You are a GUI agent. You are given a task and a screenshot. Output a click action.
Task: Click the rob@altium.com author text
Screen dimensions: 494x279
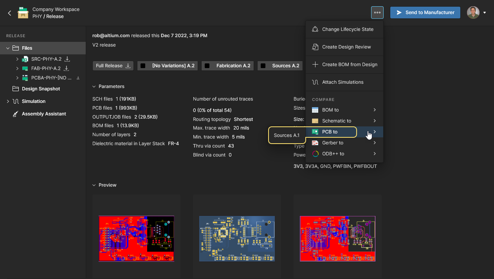pyautogui.click(x=111, y=36)
